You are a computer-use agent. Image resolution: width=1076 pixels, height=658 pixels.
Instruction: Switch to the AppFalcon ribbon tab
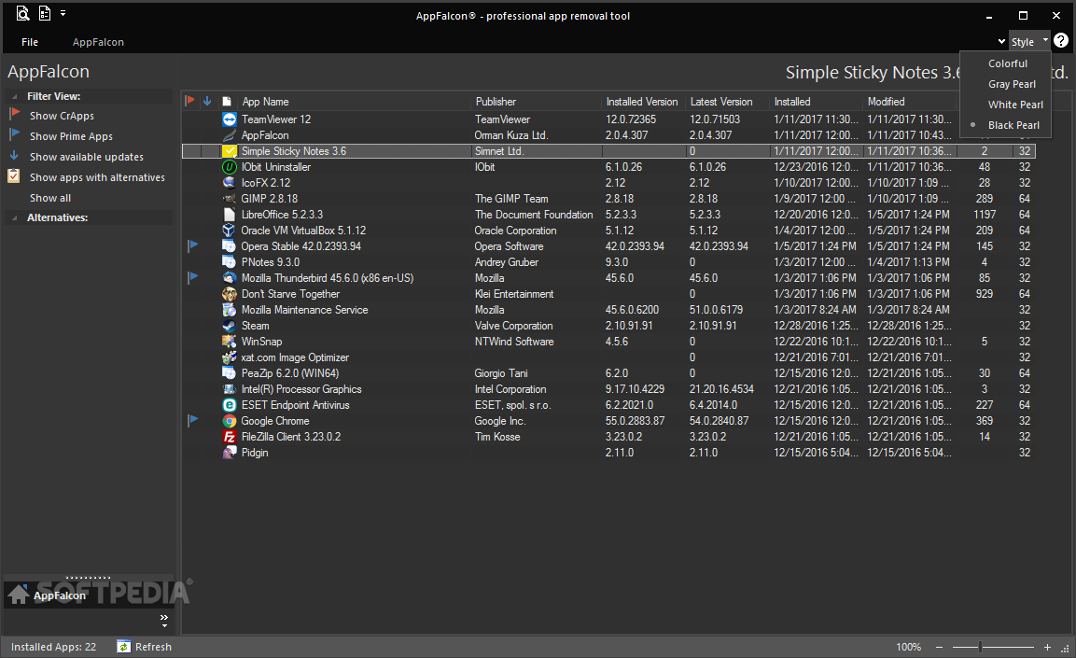coord(98,42)
